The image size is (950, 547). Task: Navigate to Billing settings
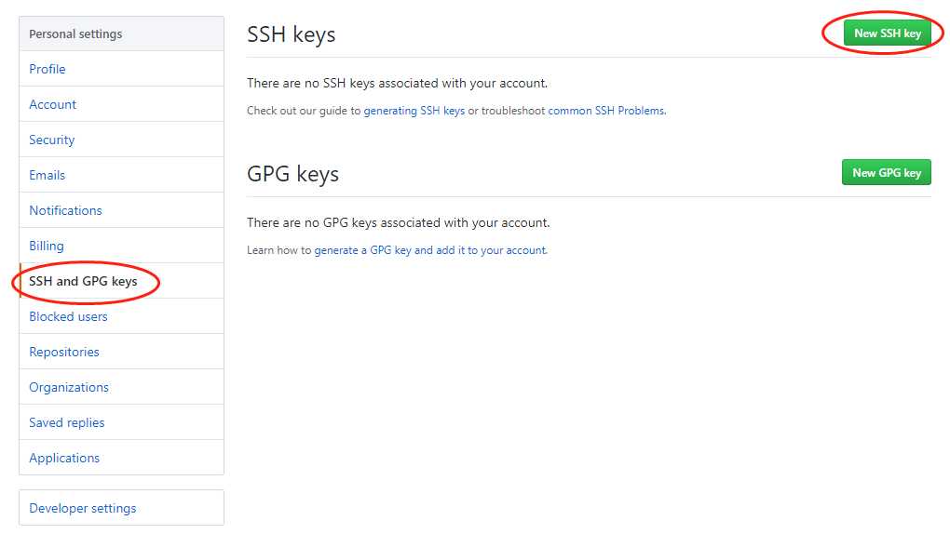point(47,246)
